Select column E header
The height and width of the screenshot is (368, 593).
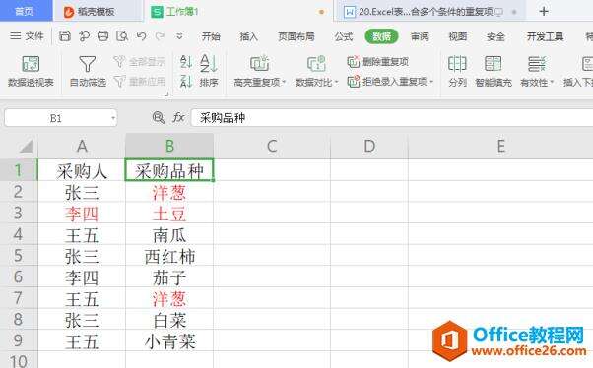500,146
